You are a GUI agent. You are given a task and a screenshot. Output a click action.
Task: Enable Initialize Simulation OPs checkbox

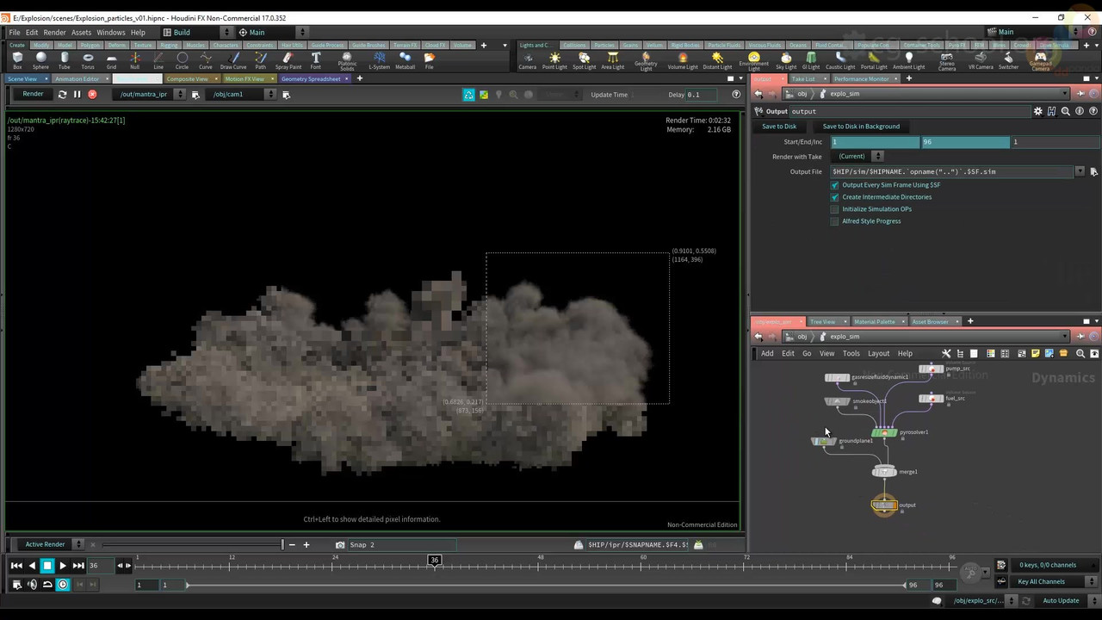tap(834, 209)
